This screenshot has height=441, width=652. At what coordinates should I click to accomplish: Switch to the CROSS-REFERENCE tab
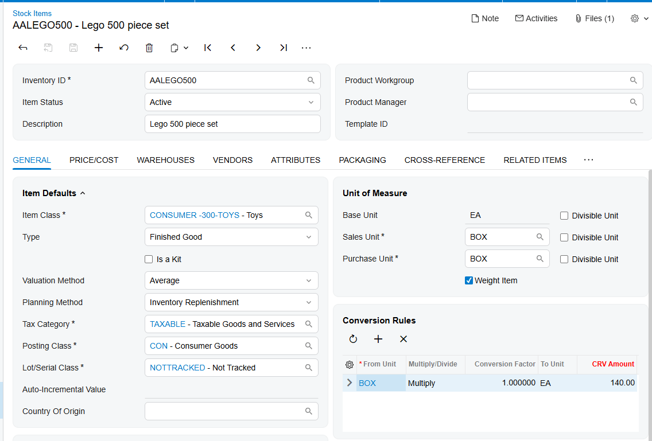445,160
